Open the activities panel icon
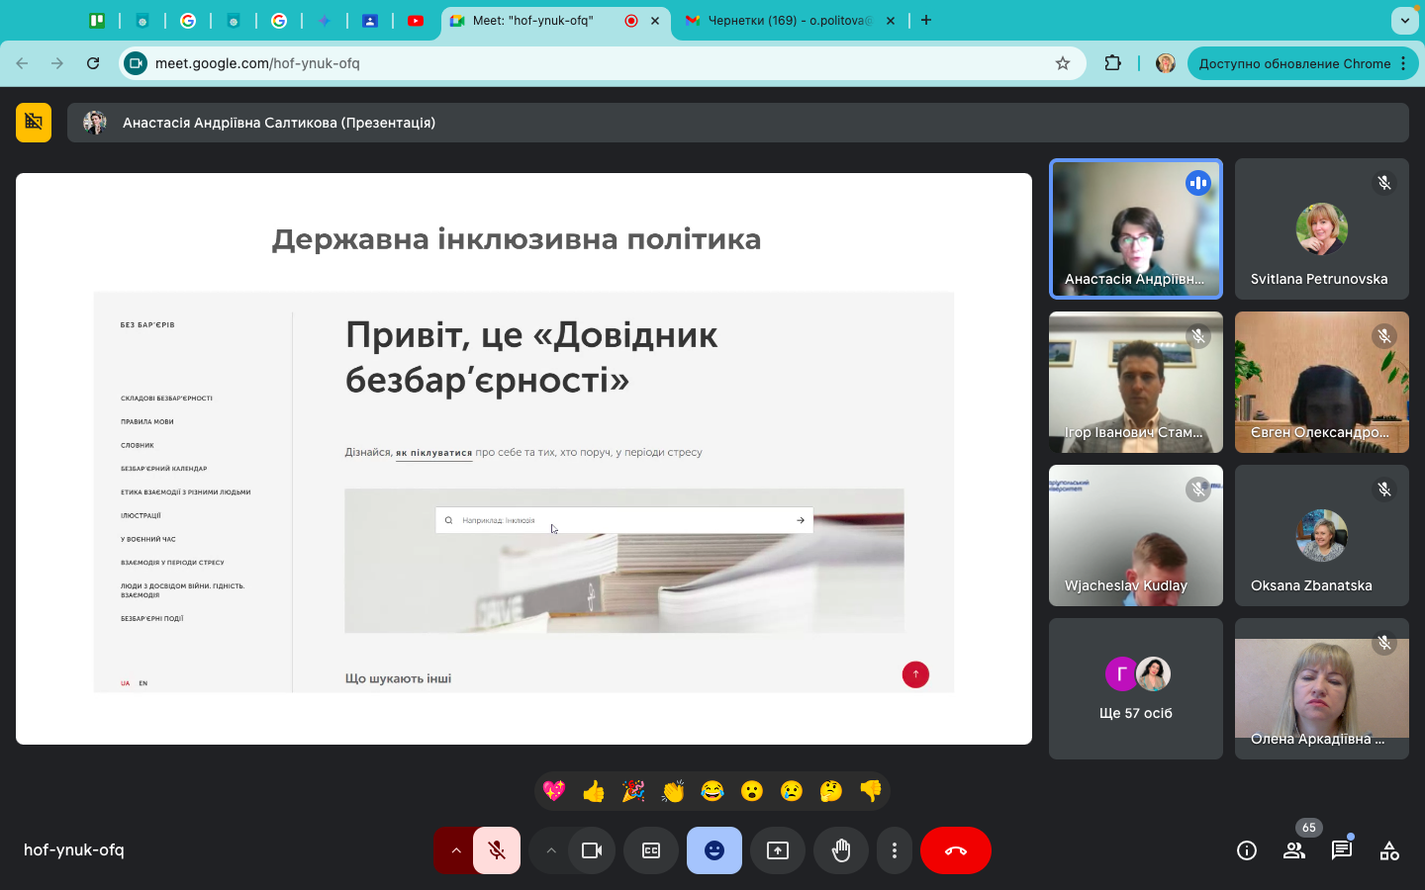1425x890 pixels. click(x=1389, y=850)
